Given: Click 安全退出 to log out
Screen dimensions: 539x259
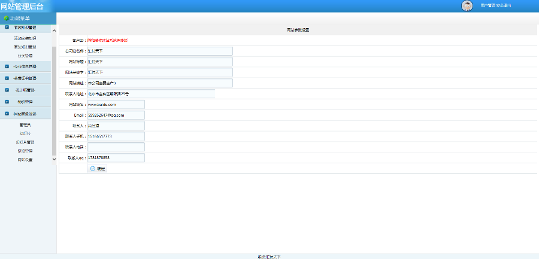Looking at the screenshot, I should pos(504,5).
